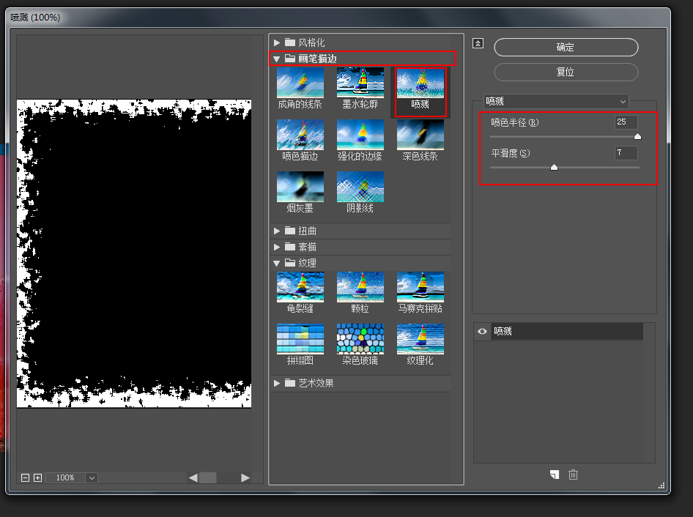This screenshot has height=517, width=693.
Task: Click the 喷色半径 value input field
Action: [x=626, y=123]
